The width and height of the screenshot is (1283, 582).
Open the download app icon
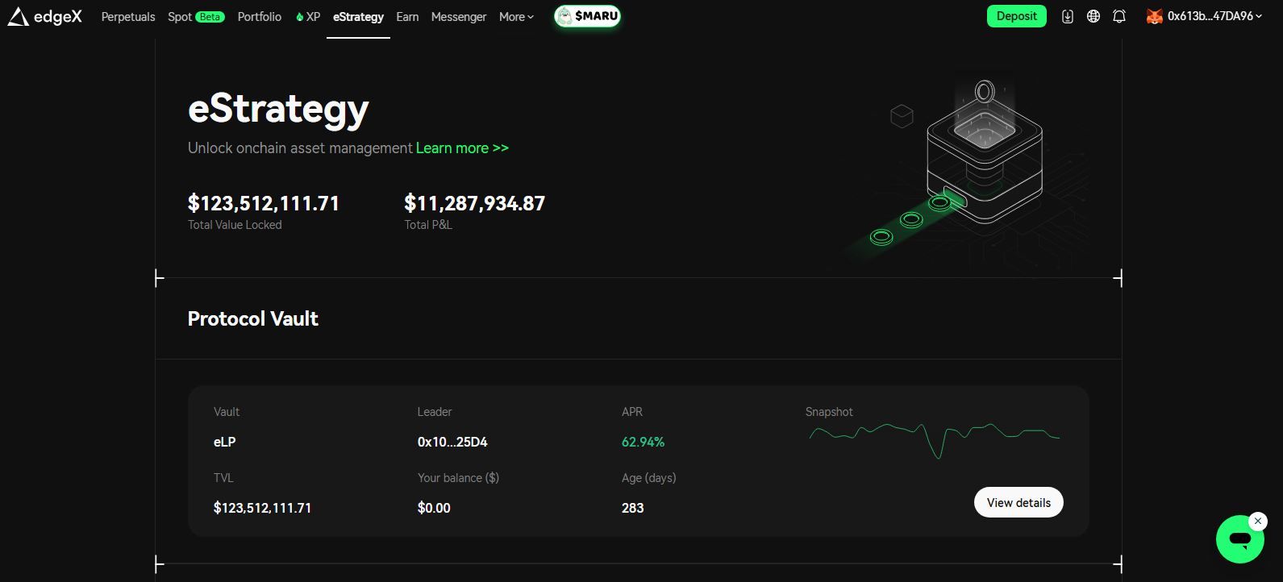1068,16
